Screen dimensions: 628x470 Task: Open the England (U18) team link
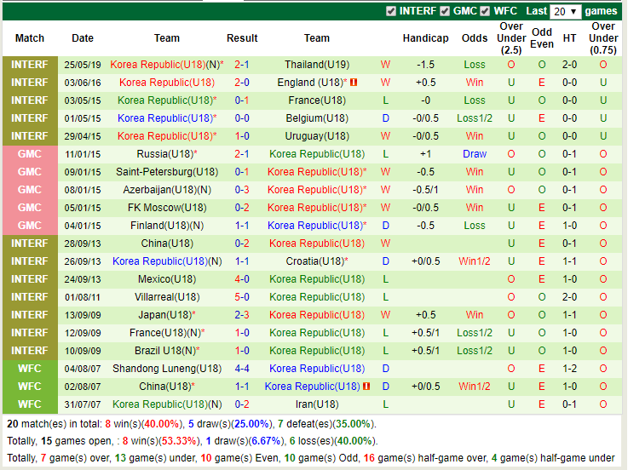(310, 83)
